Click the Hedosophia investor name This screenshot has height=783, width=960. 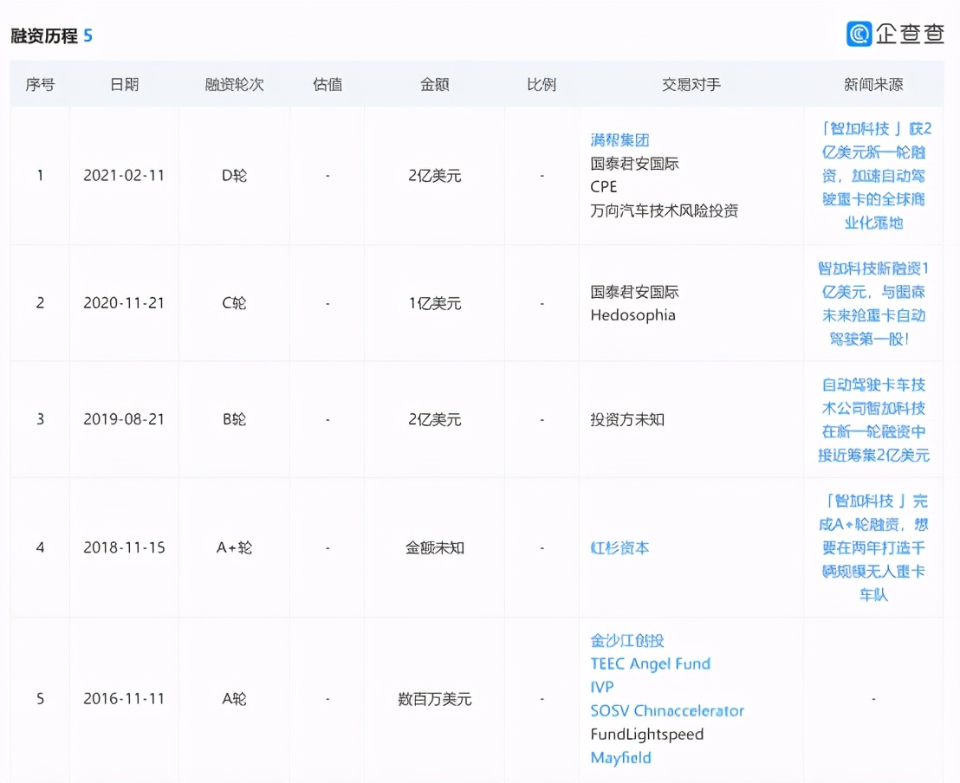(x=632, y=315)
